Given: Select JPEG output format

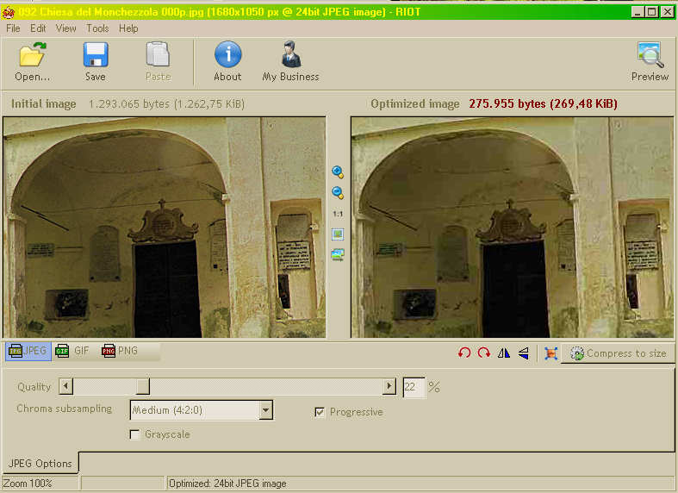Looking at the screenshot, I should [28, 351].
